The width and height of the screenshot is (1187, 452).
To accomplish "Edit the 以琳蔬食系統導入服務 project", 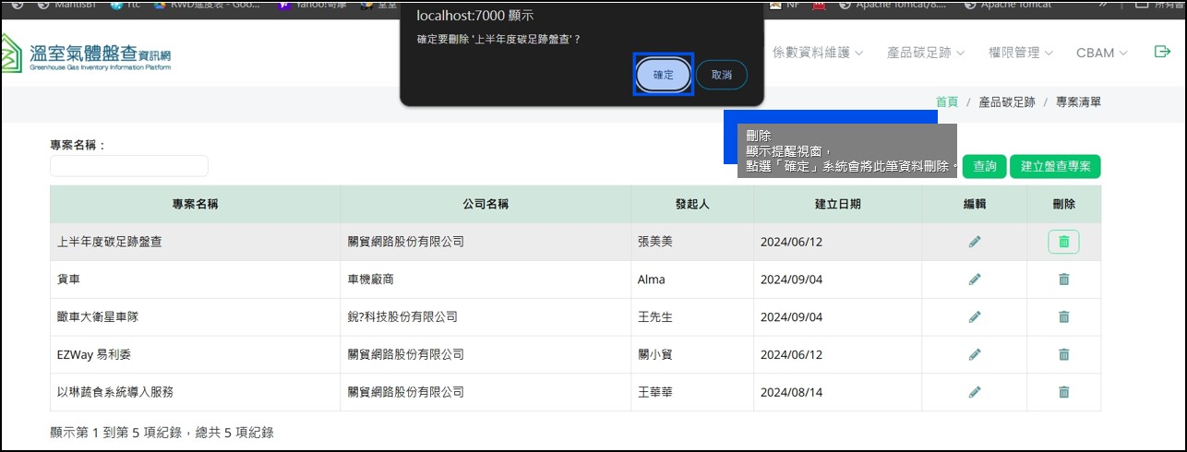I will [x=975, y=392].
